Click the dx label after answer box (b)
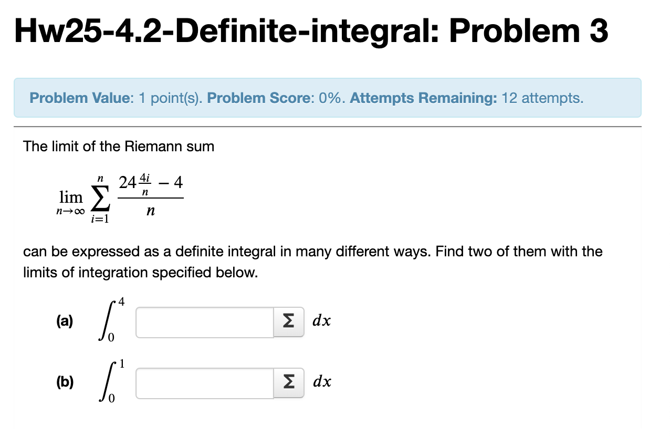This screenshot has height=437, width=670. click(x=321, y=382)
